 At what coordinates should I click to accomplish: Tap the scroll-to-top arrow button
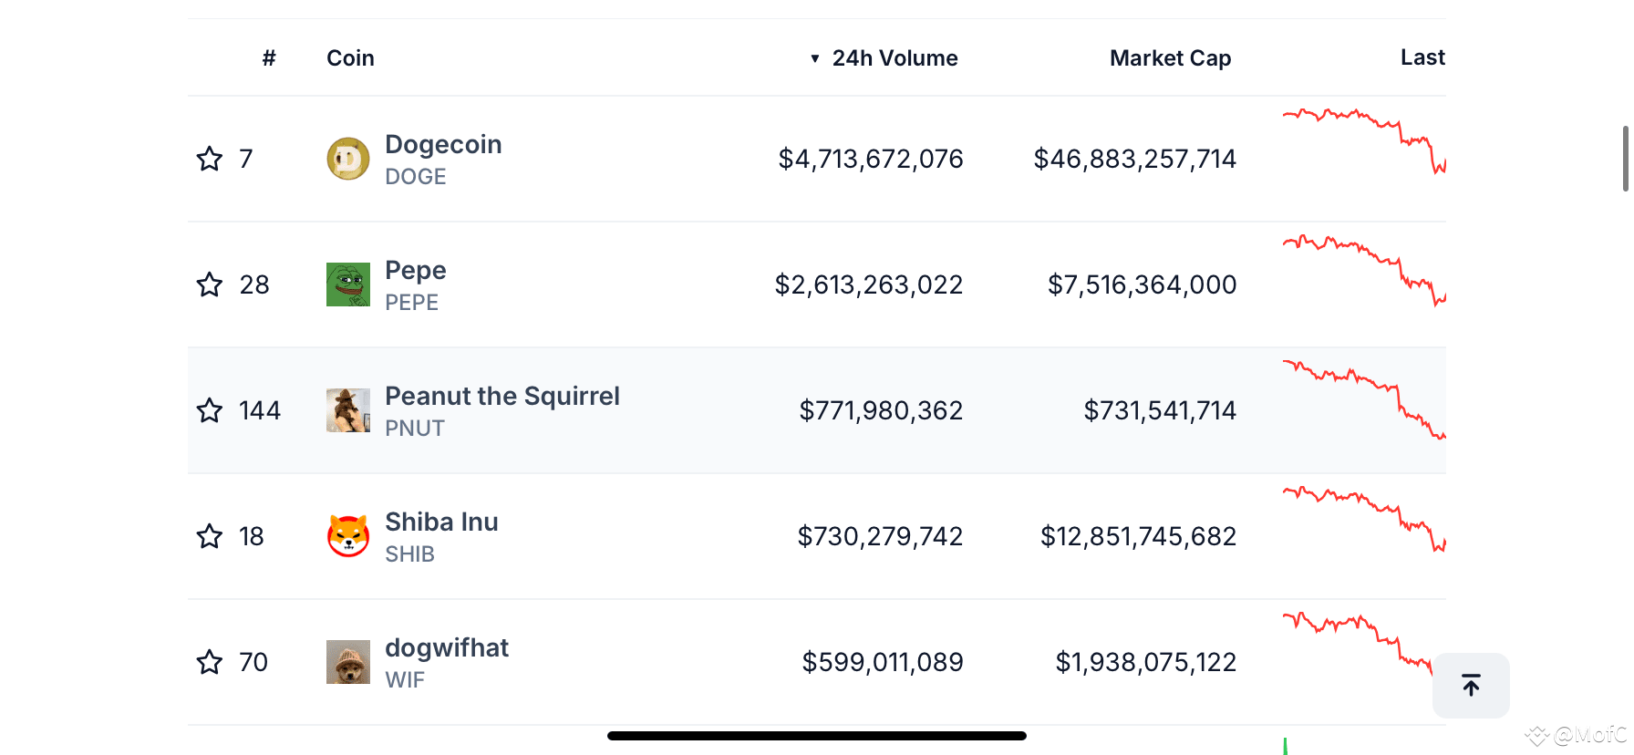tap(1471, 685)
